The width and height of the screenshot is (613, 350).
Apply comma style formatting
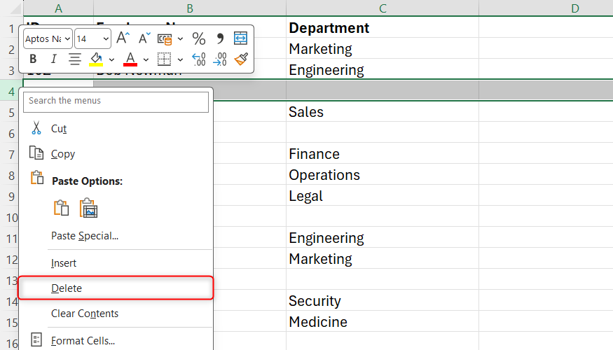coord(220,38)
